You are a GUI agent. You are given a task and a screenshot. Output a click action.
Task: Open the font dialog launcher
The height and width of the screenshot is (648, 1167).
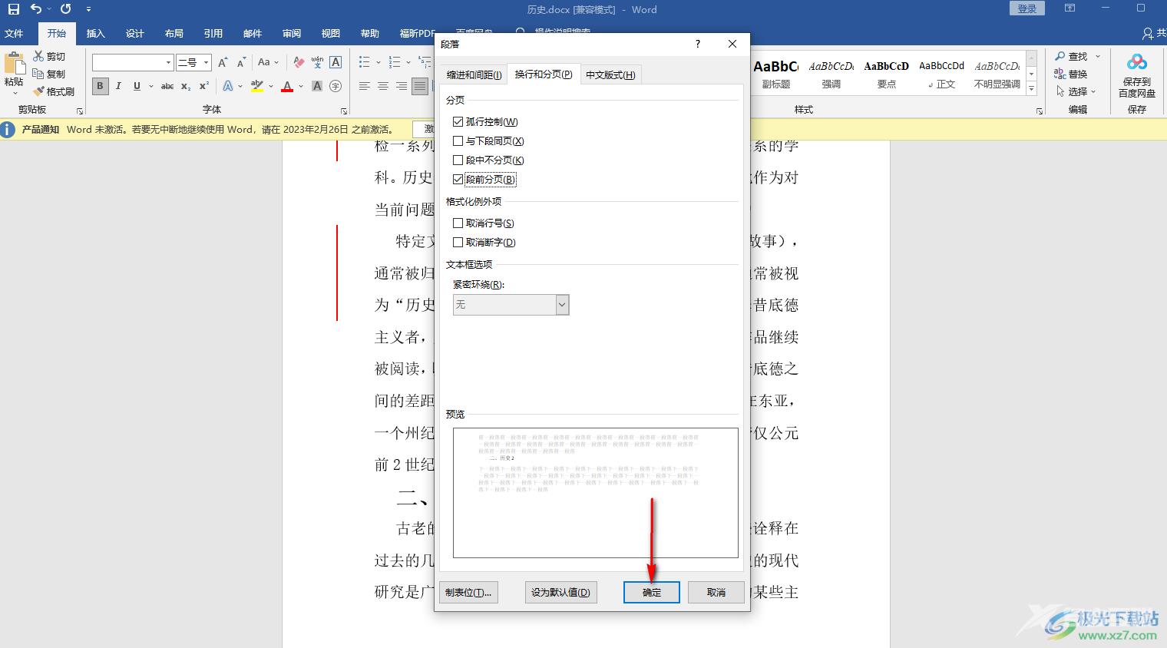pos(343,111)
